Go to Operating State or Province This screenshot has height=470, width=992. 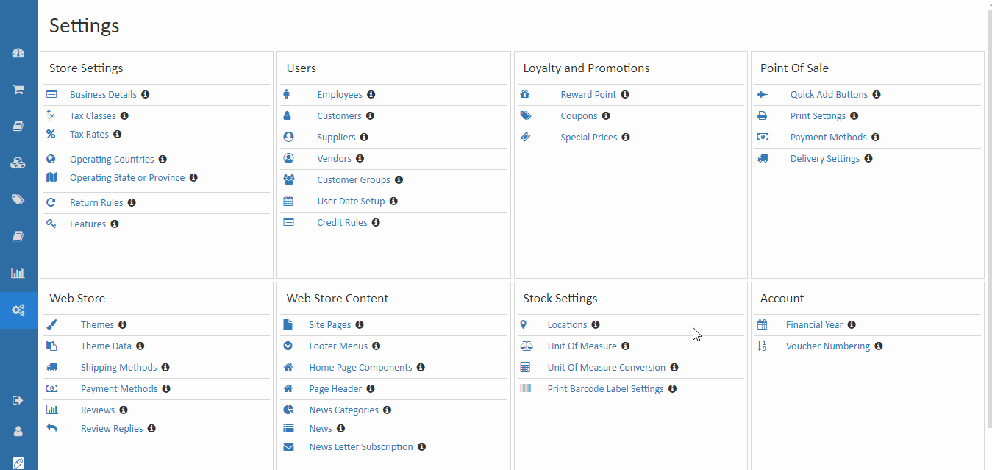coord(128,178)
